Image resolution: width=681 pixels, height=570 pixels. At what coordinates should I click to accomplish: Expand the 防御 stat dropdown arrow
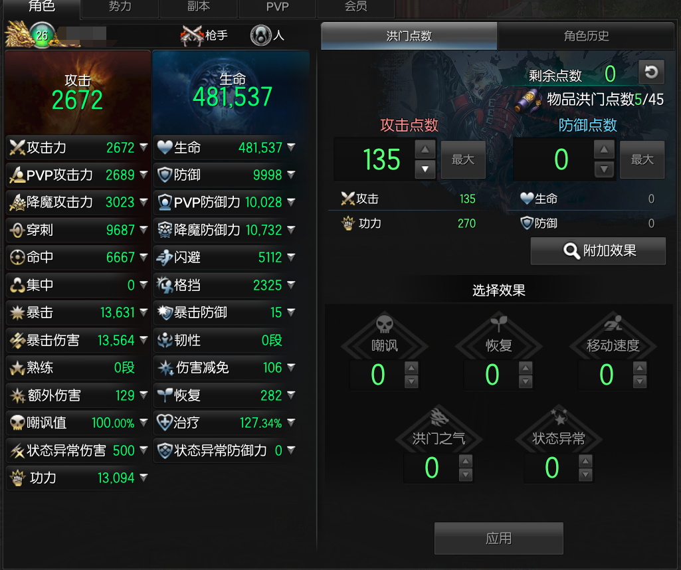(292, 175)
